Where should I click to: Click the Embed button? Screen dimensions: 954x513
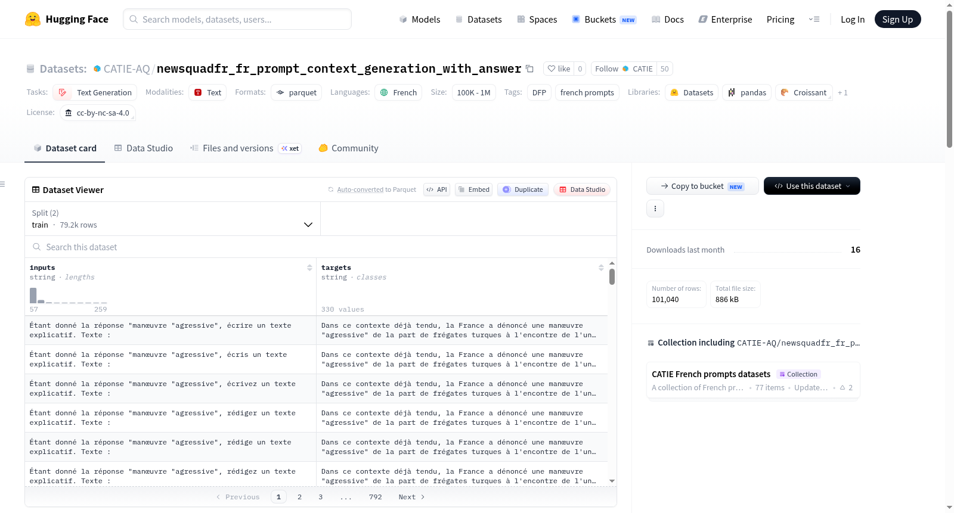[x=473, y=189]
